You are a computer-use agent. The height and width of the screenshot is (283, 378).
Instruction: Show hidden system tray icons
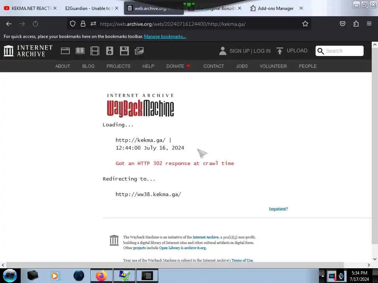point(322,276)
